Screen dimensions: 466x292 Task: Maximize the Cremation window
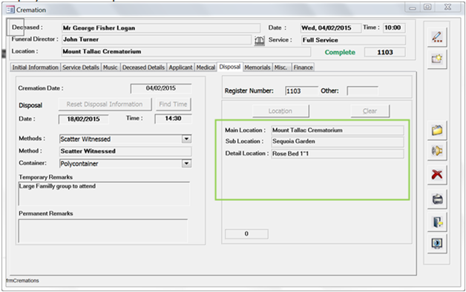tap(427, 7)
